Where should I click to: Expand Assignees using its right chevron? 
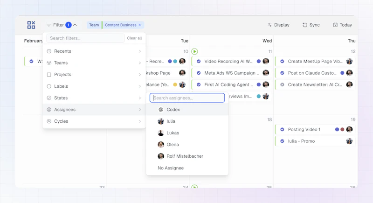[140, 110]
